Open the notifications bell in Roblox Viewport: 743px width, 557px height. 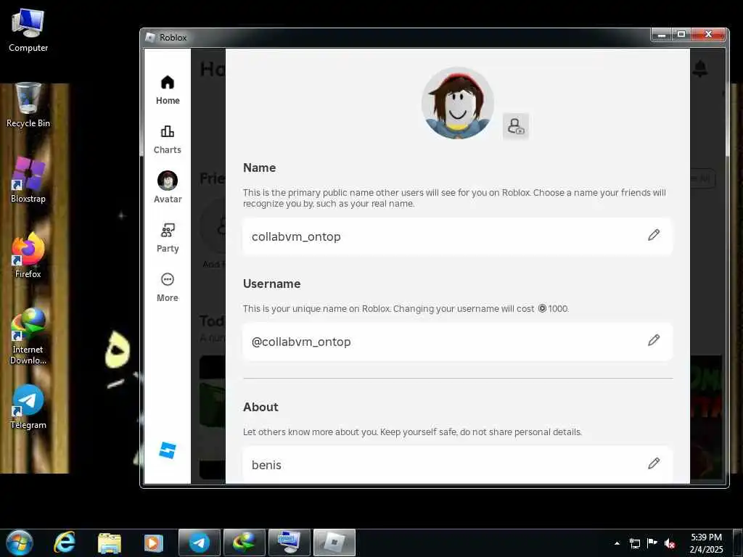[x=700, y=69]
